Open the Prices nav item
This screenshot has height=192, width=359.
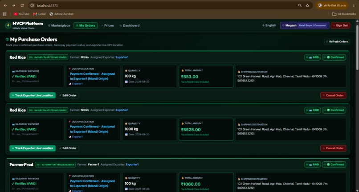tap(107, 25)
